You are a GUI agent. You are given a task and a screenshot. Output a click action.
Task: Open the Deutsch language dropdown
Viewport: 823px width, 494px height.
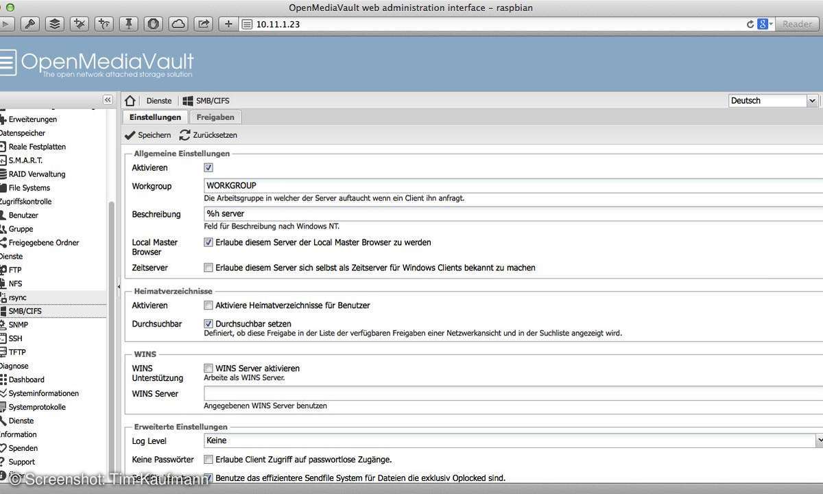click(812, 101)
